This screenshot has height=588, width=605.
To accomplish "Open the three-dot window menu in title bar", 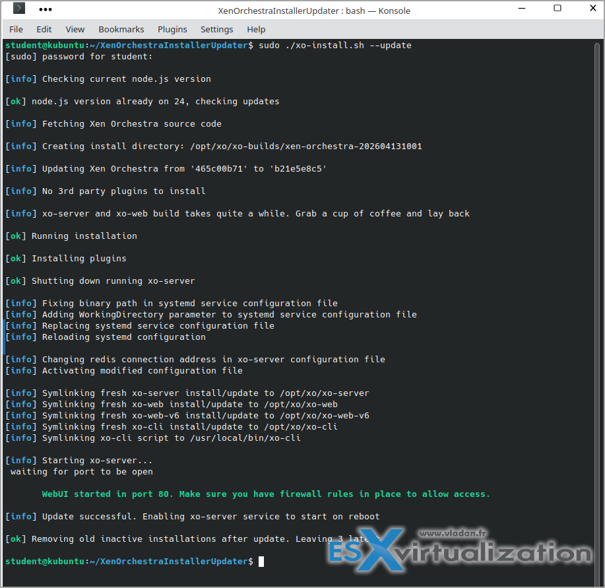I will pos(47,9).
